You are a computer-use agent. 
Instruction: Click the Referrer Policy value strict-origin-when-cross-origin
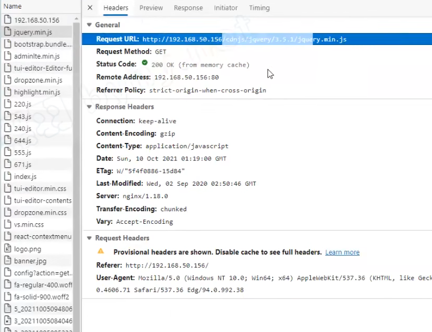tap(208, 91)
